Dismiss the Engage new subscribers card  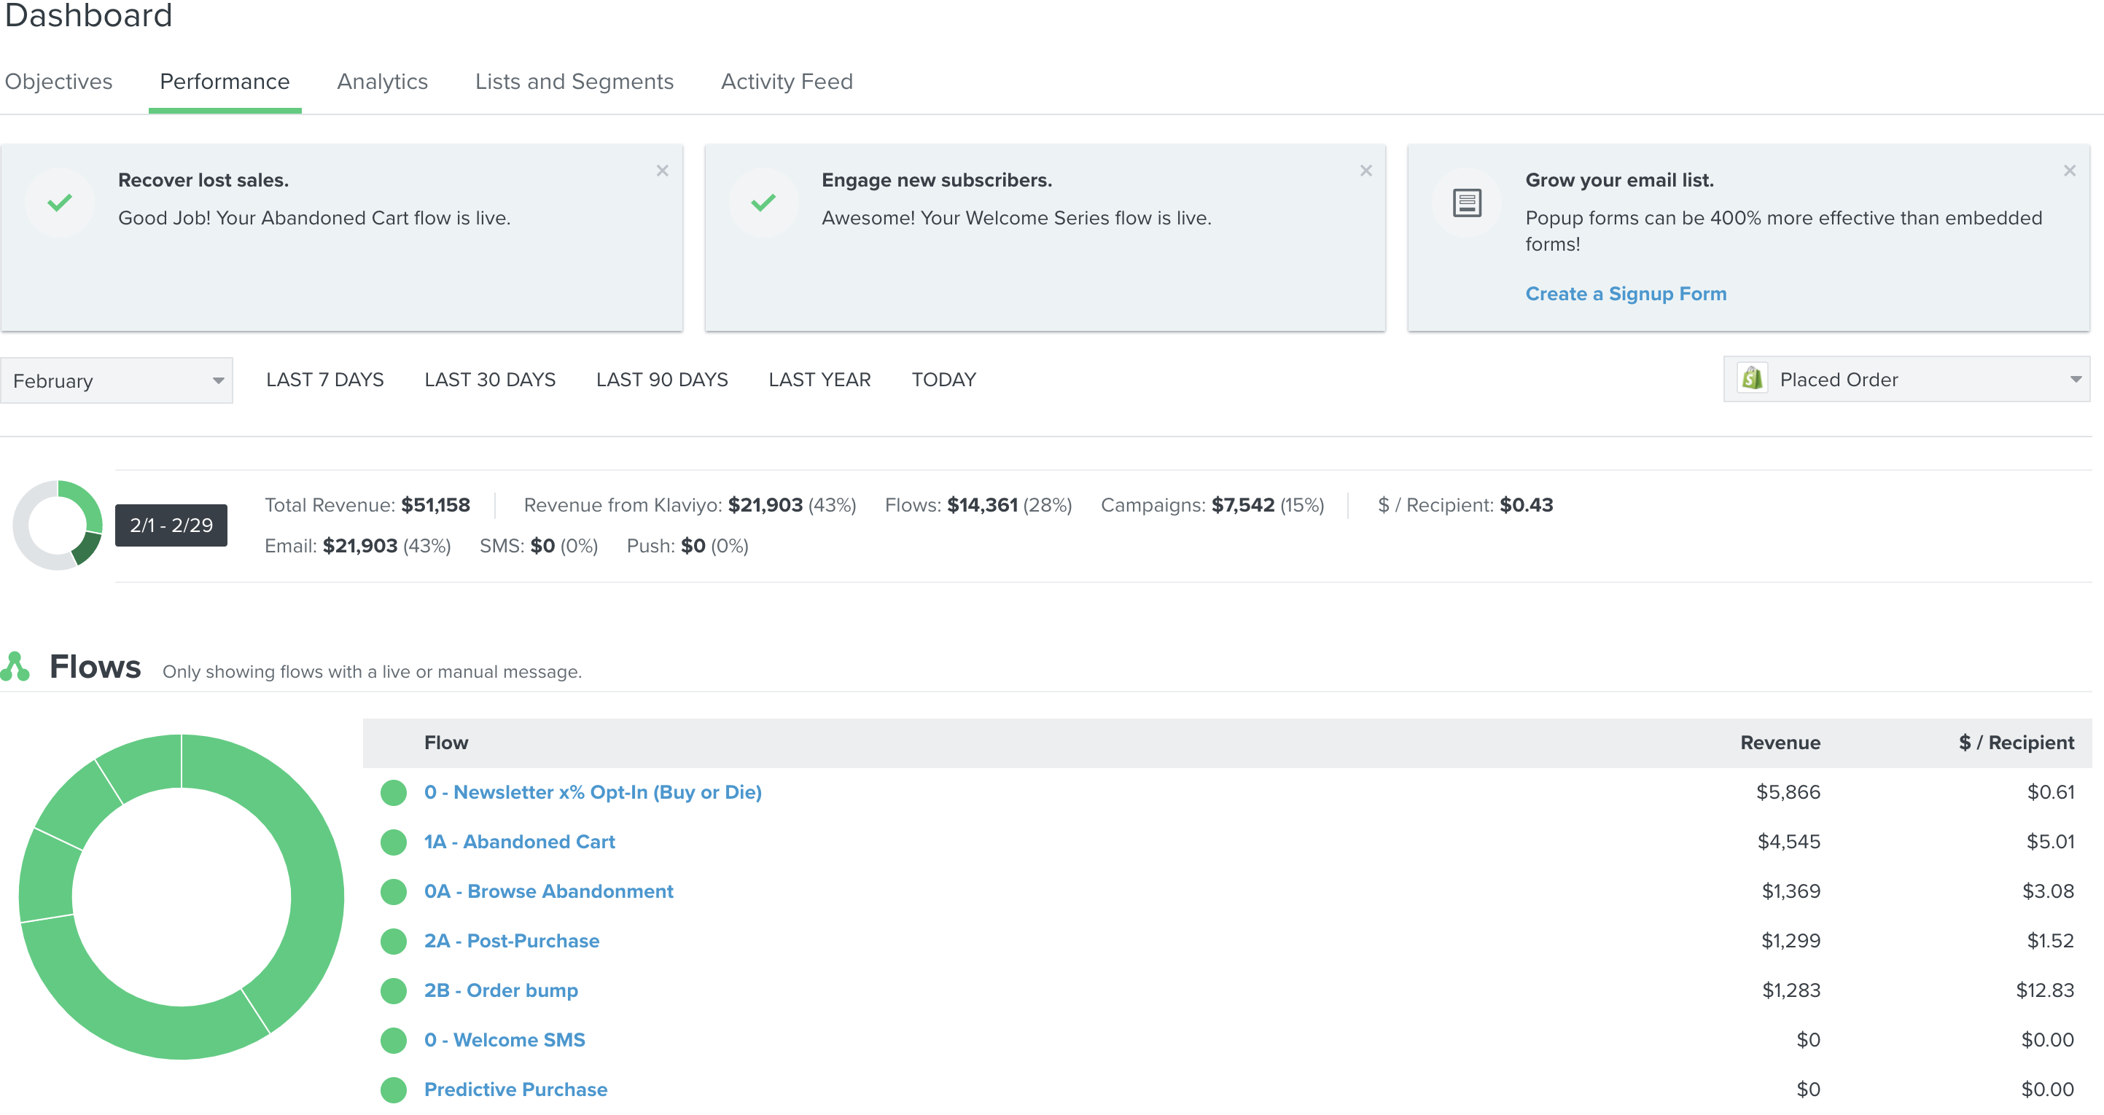(1365, 171)
